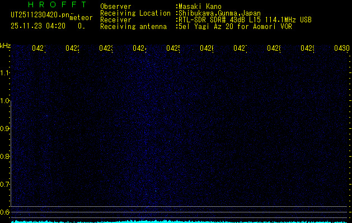Click the 0424 time marker

[x=139, y=48]
